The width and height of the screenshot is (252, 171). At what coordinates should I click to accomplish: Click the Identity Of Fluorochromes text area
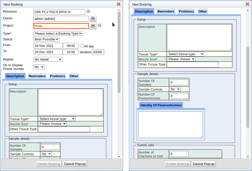(171, 125)
